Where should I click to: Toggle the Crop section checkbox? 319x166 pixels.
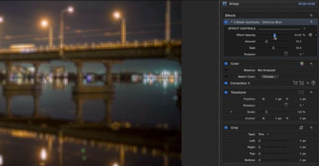click(226, 128)
